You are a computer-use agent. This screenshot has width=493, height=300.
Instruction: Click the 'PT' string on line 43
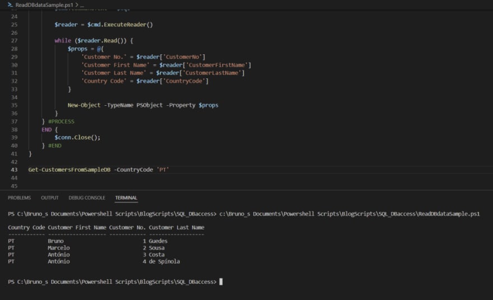coord(162,170)
